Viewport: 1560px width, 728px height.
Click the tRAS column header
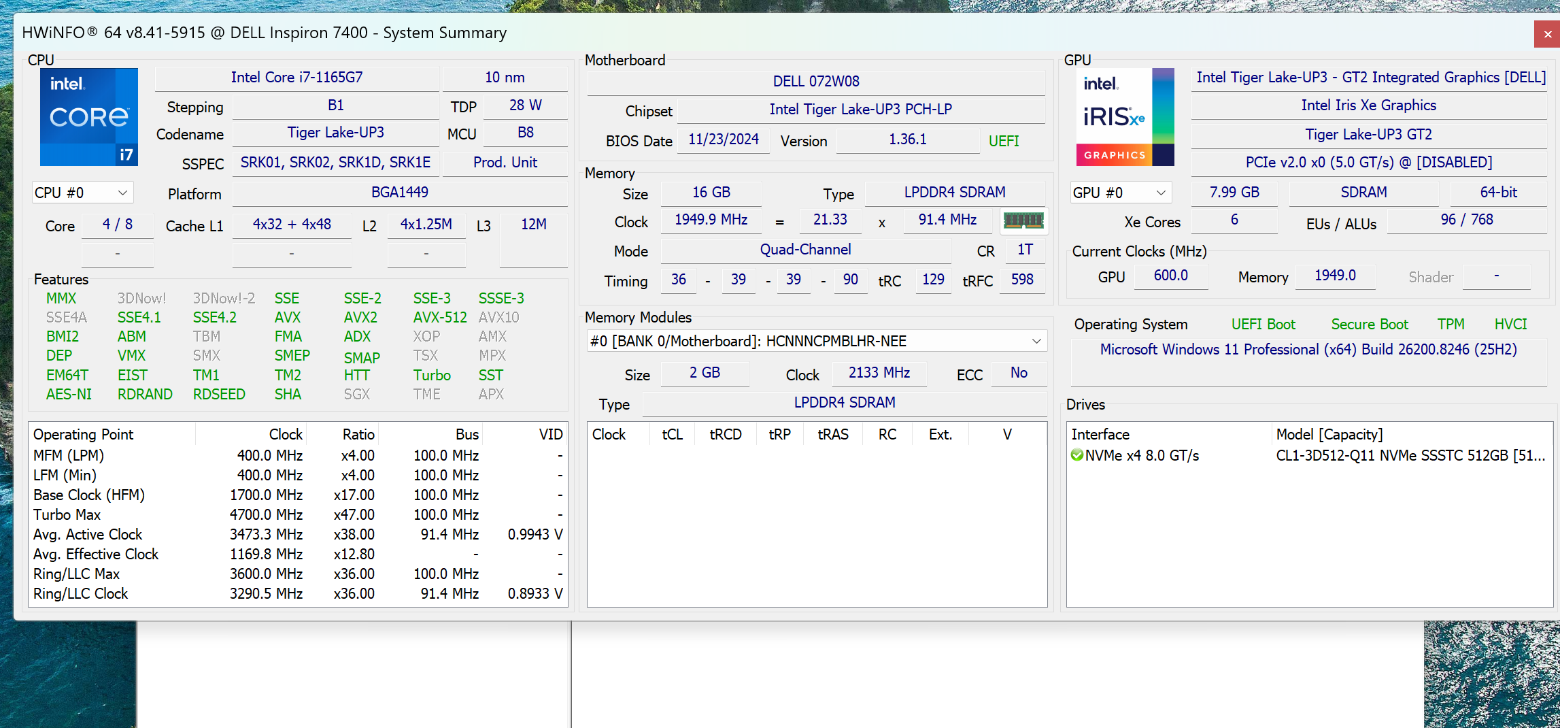pyautogui.click(x=833, y=434)
